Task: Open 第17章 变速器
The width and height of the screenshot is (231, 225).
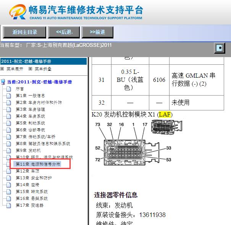Action: tap(29, 205)
